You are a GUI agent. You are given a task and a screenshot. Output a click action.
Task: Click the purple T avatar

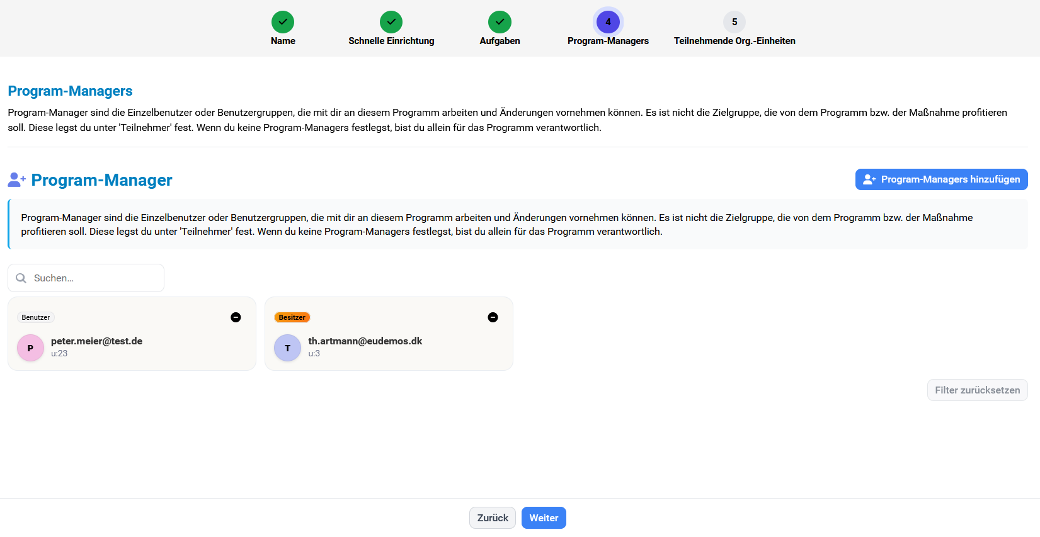(287, 348)
